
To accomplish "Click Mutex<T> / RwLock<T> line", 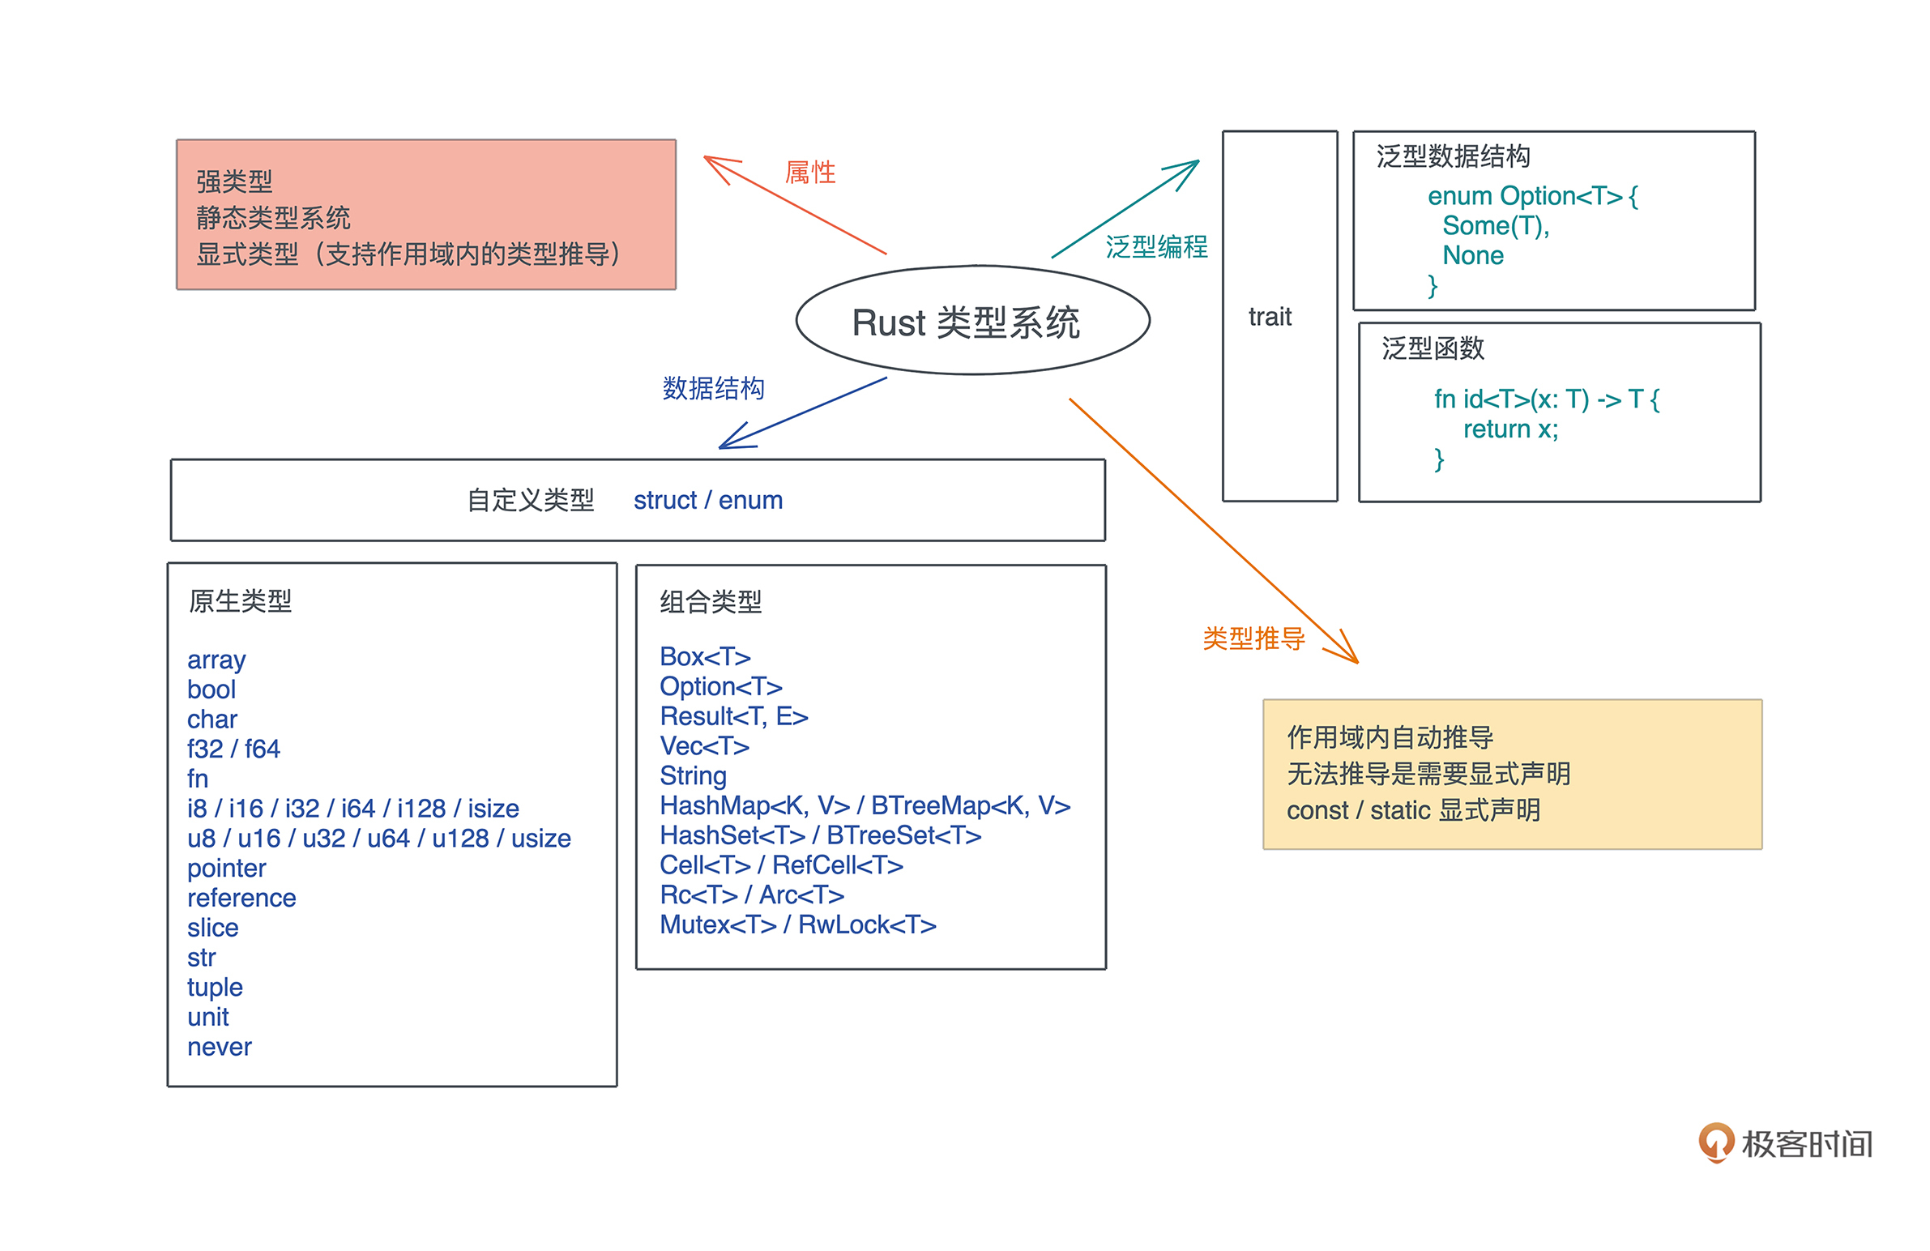I will 797,924.
